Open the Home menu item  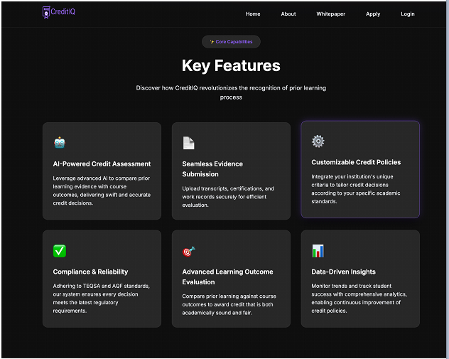coord(253,14)
